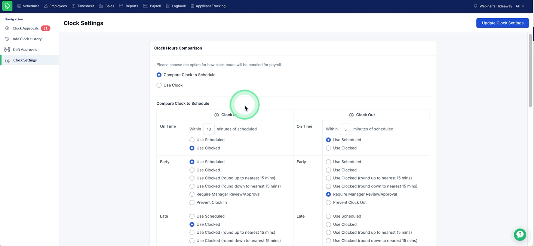This screenshot has height=246, width=534.
Task: Select Clock In Early Require Manager Review/Approval
Action: coord(192,194)
